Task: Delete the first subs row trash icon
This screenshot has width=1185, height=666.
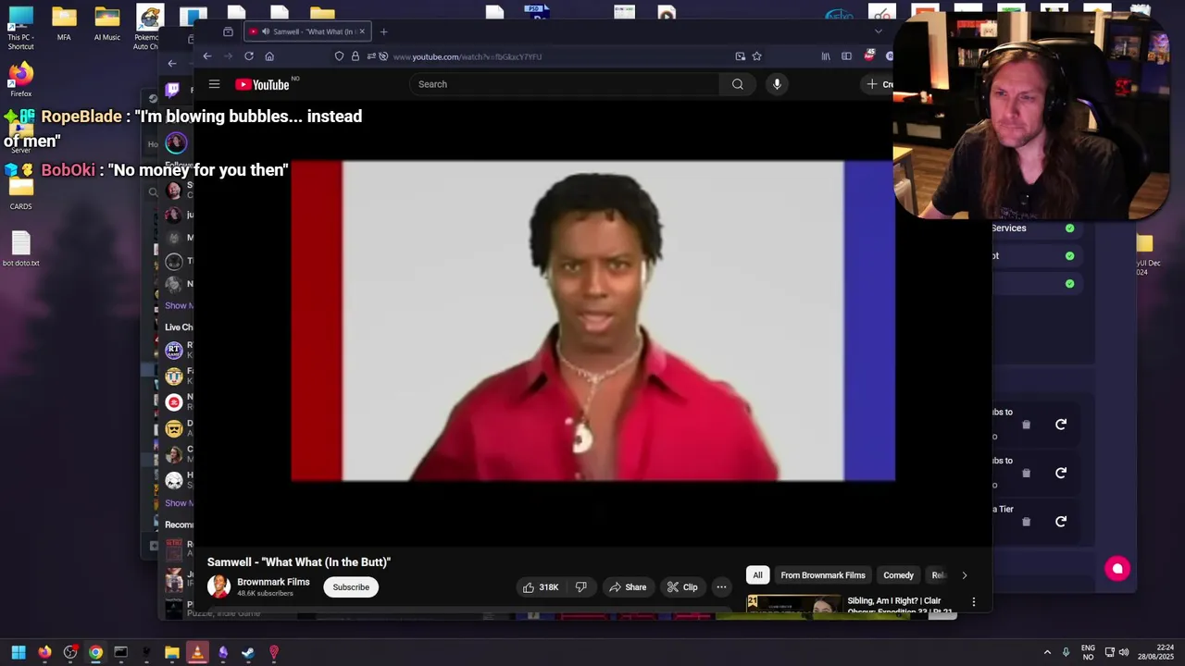Action: click(1026, 425)
